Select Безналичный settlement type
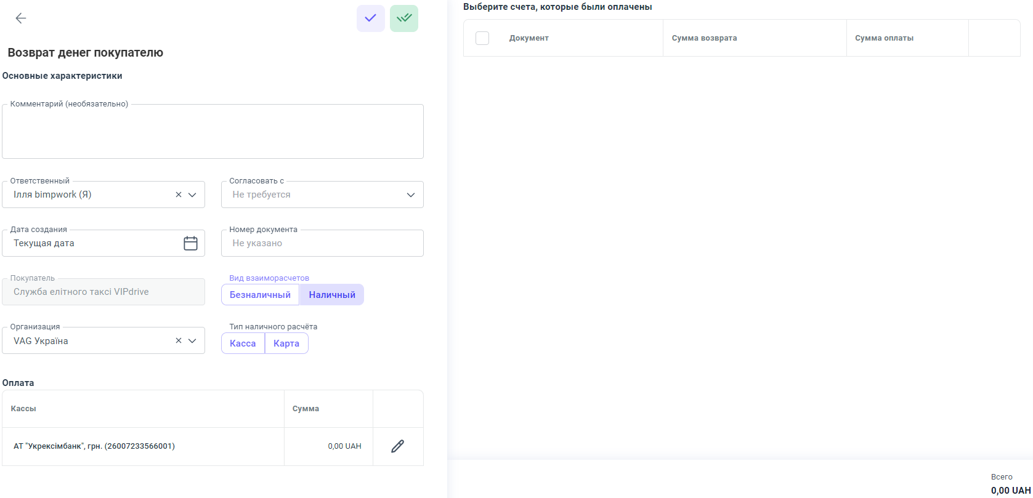 (x=260, y=295)
